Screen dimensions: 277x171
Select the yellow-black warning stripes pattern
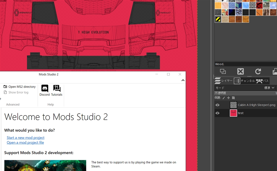point(218,19)
